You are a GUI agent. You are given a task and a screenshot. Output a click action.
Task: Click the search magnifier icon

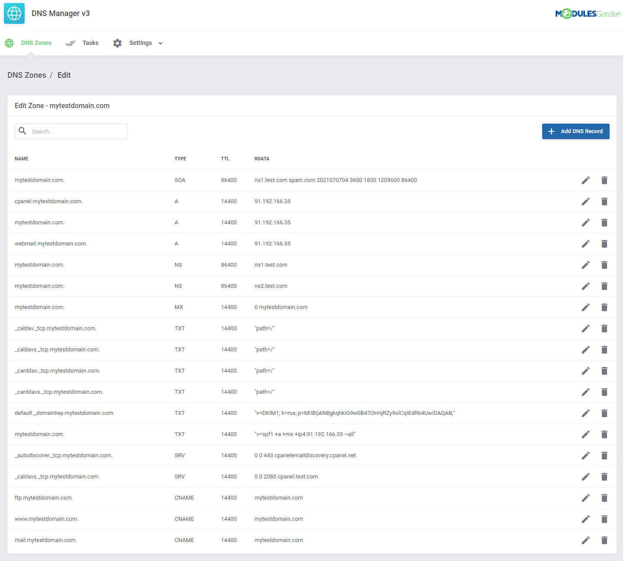pos(22,131)
